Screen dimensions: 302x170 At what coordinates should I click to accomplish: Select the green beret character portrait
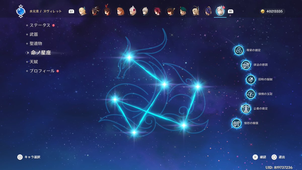183,11
